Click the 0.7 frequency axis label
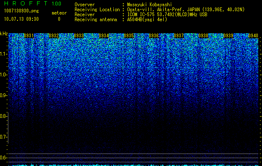Image resolution: width=262 pixels, height=166 pixels. coord(3,137)
